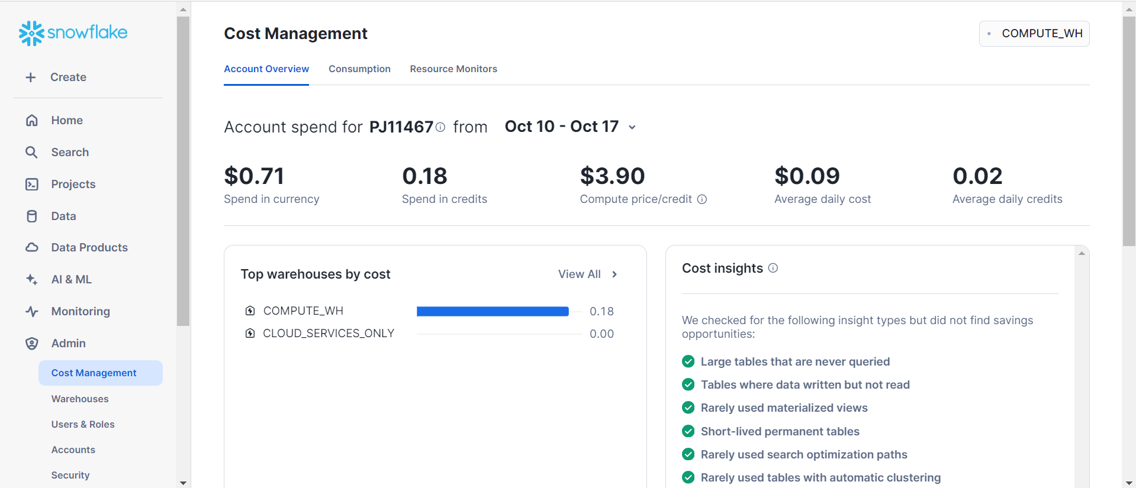Viewport: 1136px width, 488px height.
Task: Click the PJ11467 account name
Action: [401, 127]
